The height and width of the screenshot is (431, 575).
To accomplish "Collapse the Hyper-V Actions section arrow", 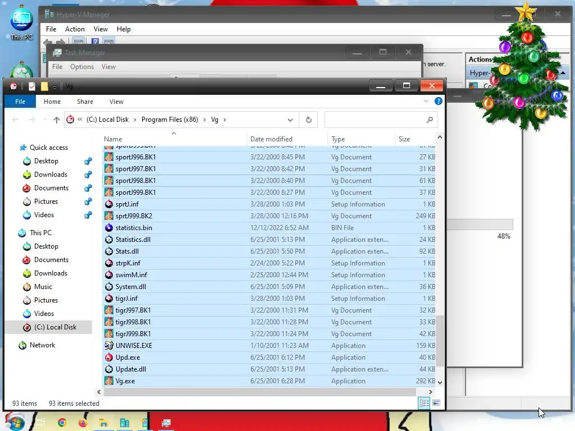I will 563,73.
